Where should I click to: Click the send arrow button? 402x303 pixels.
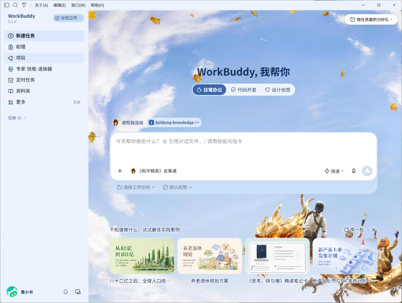[367, 171]
